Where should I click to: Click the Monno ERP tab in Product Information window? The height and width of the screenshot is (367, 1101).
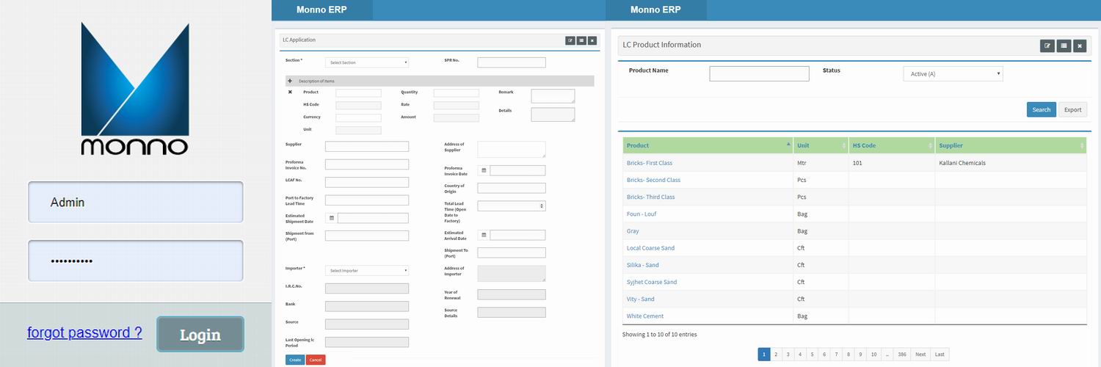pos(655,10)
